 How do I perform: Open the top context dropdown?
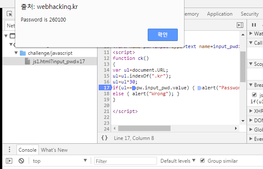pyautogui.click(x=60, y=161)
